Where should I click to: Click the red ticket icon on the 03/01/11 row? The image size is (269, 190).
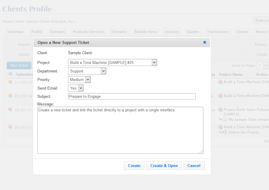coord(10,109)
